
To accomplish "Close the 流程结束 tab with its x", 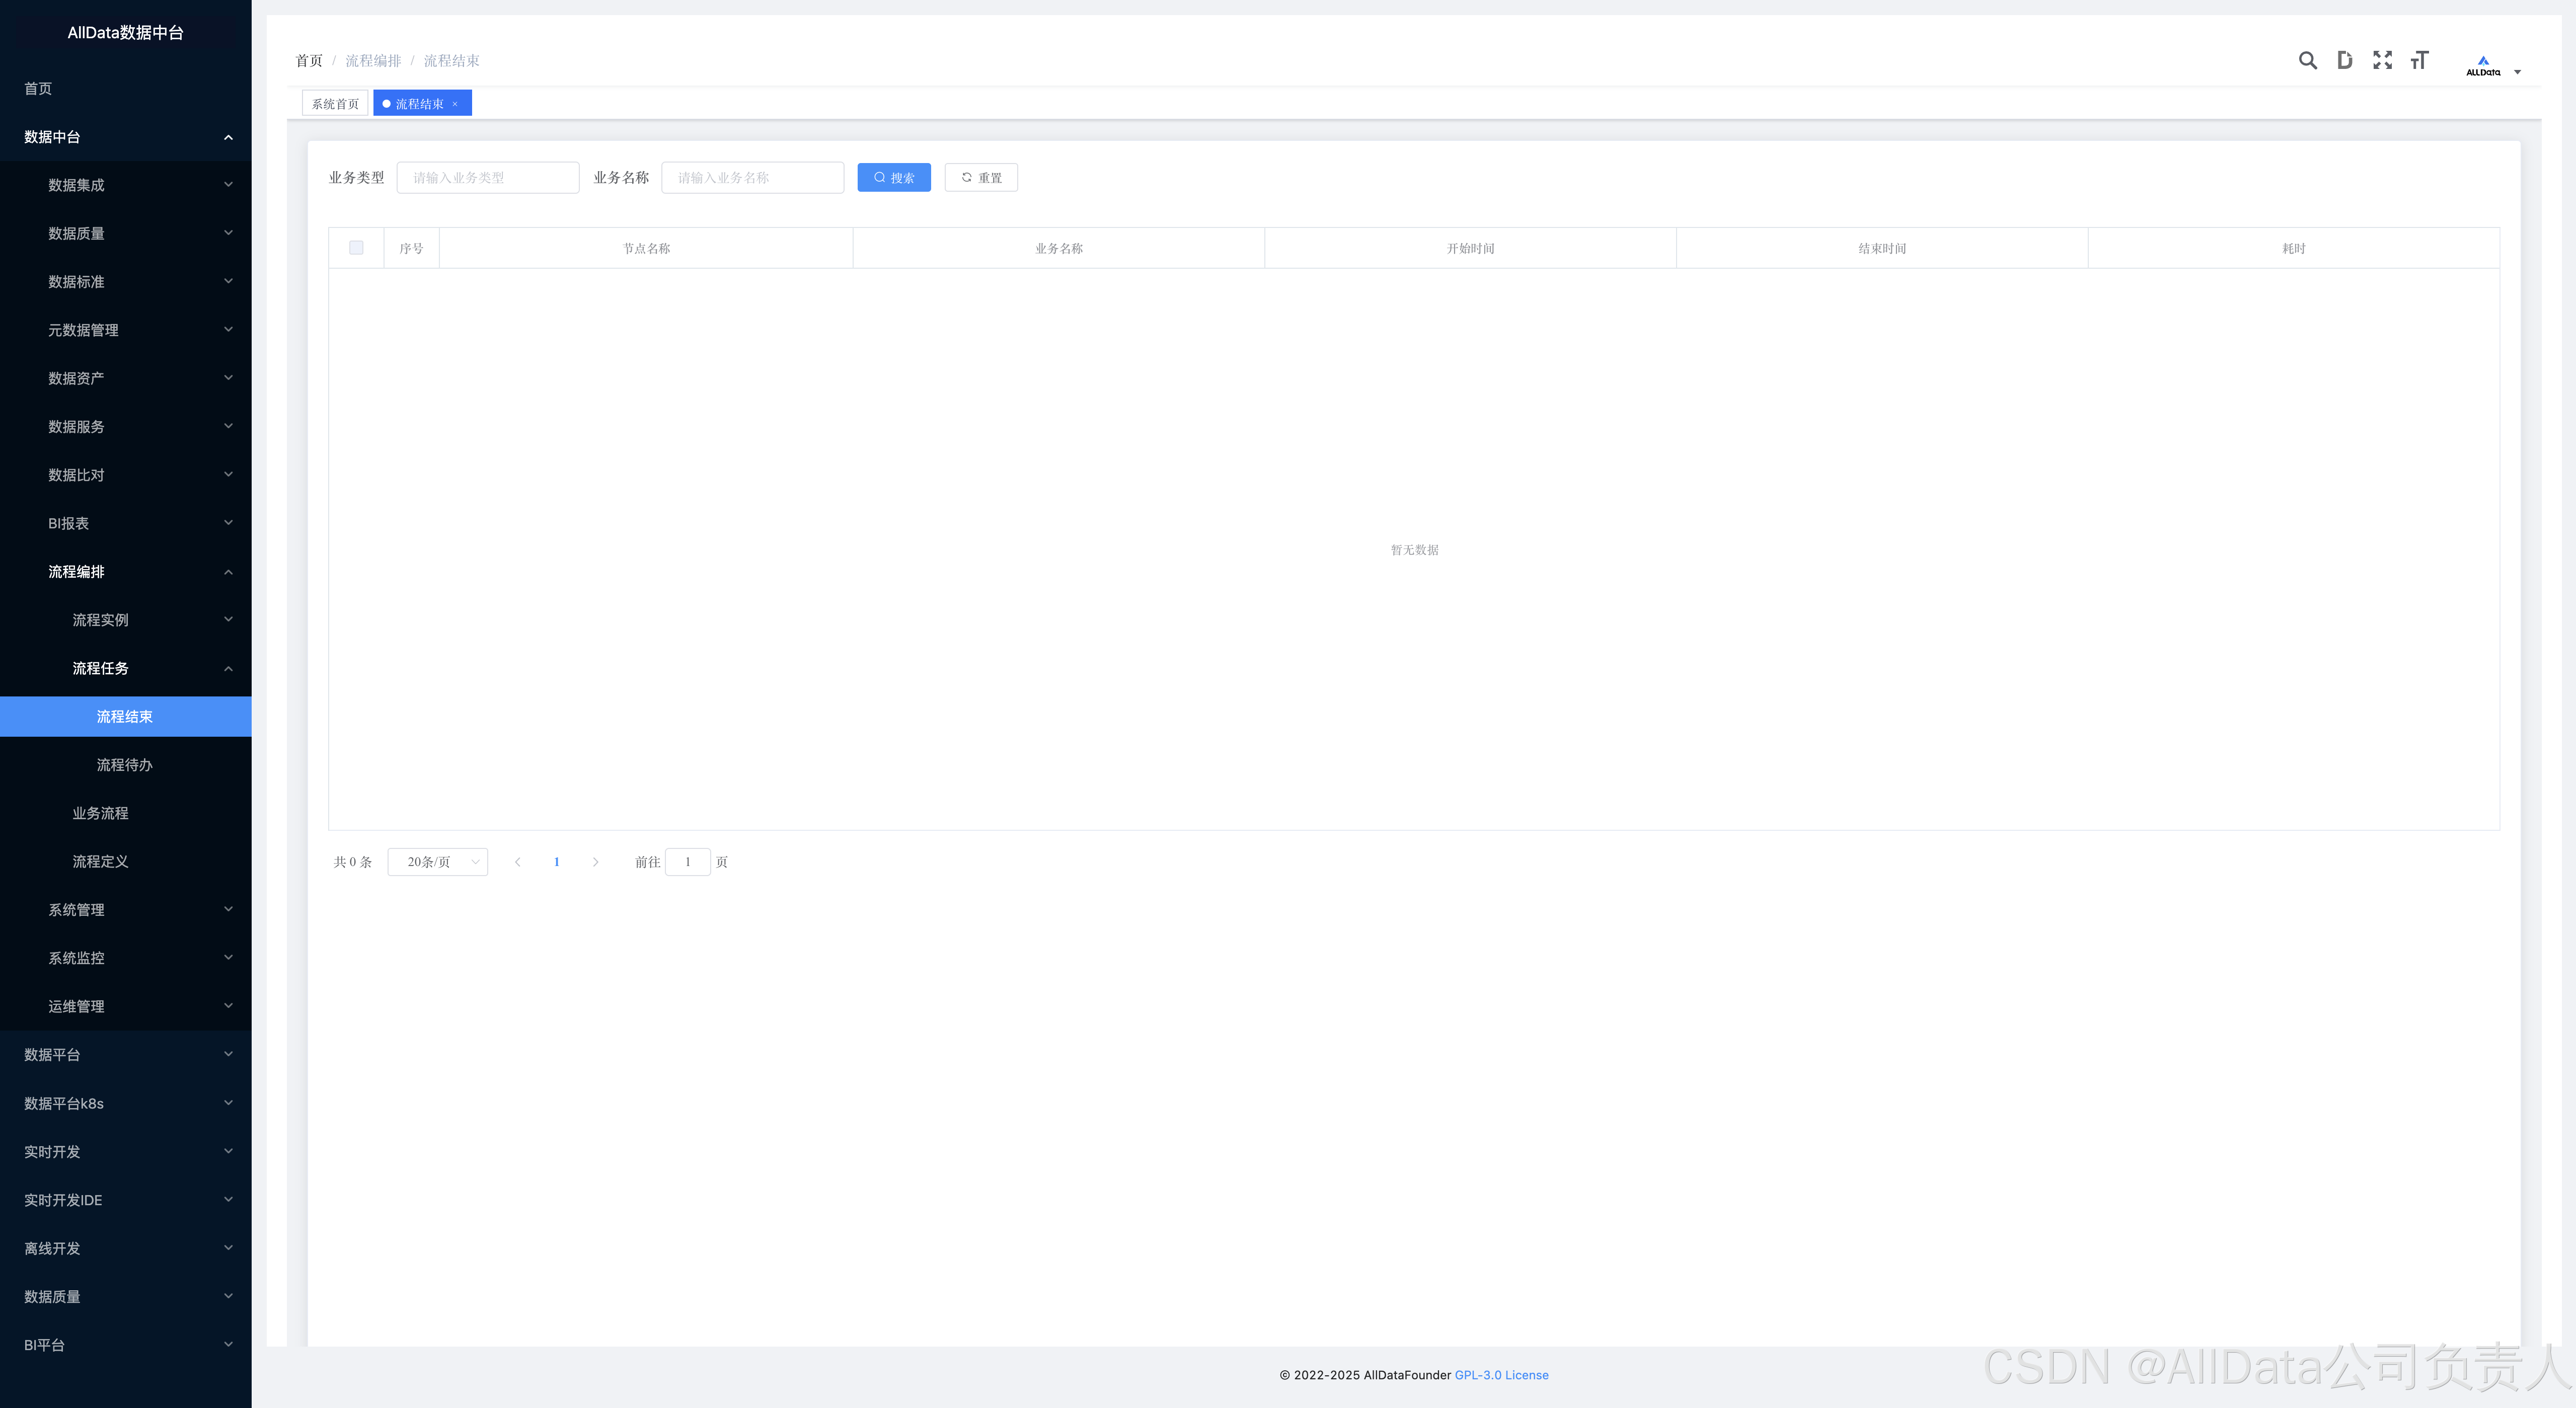I will (x=455, y=104).
